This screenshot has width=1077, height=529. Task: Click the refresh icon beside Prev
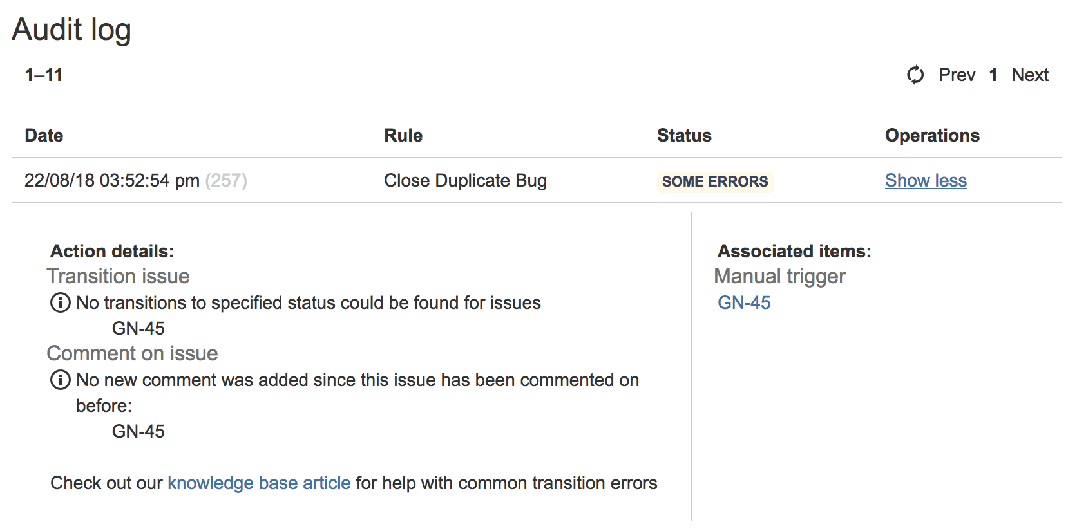click(915, 75)
